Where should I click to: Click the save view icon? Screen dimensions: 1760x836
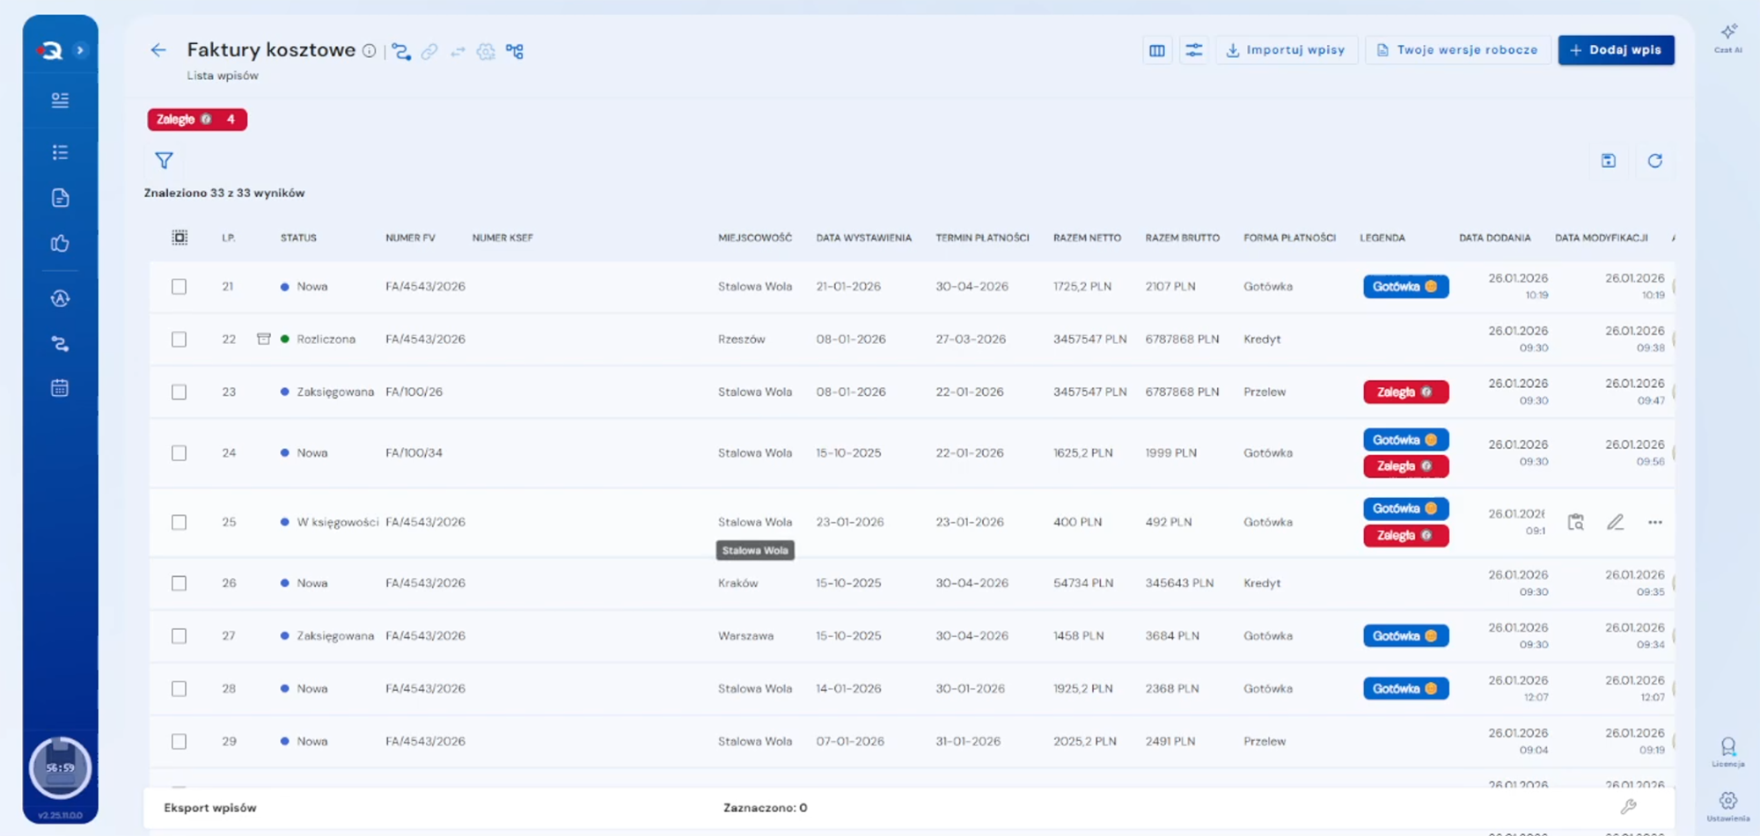[1608, 161]
